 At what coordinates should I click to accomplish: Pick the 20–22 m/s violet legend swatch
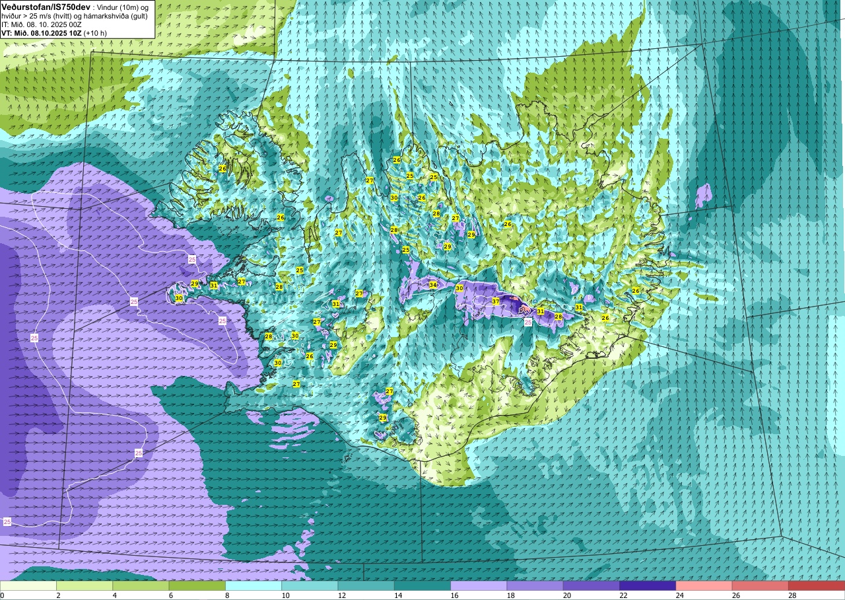(591, 585)
